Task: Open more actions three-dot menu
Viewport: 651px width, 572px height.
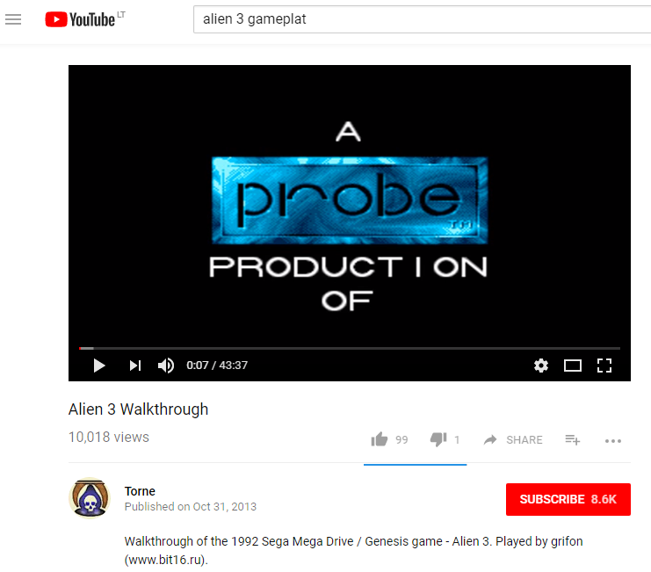Action: [613, 441]
